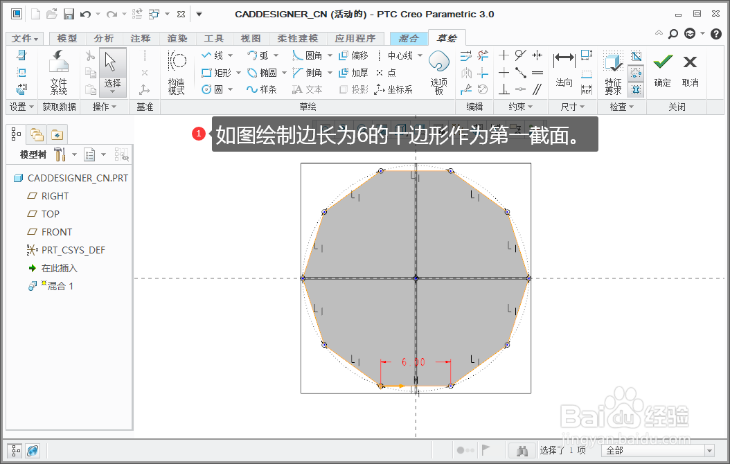Open the Folder Browser navigator tab

(x=37, y=134)
